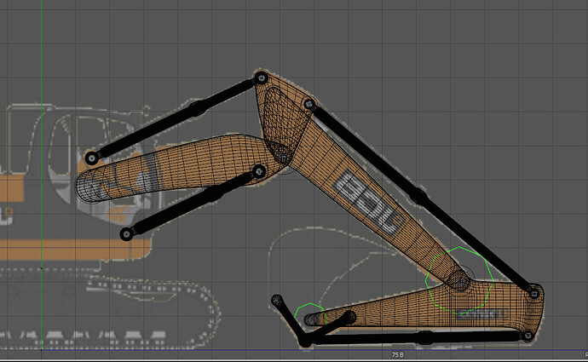
Task: Click the "75 B" label at the viewport bottom
Action: [x=397, y=354]
